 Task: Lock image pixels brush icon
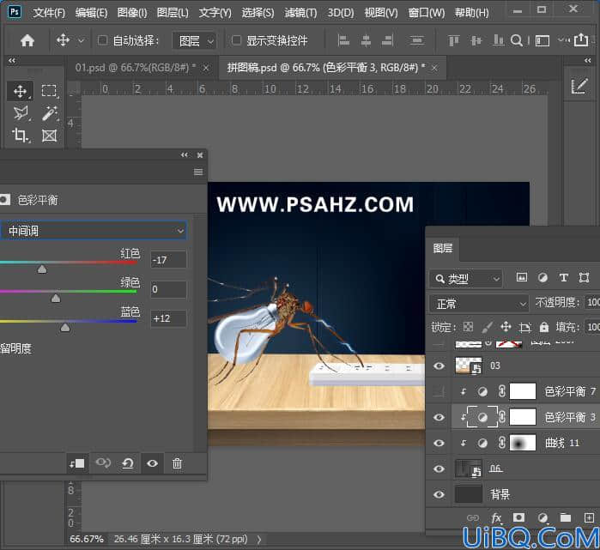pyautogui.click(x=487, y=327)
